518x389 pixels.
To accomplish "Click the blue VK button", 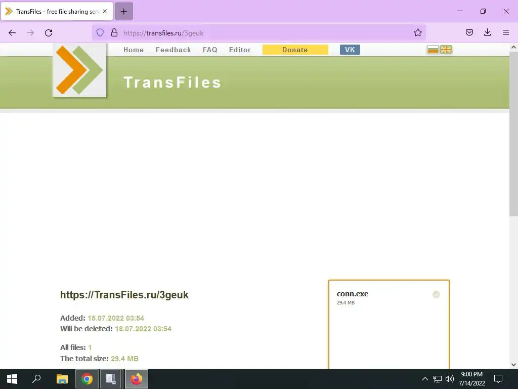I will tap(350, 50).
